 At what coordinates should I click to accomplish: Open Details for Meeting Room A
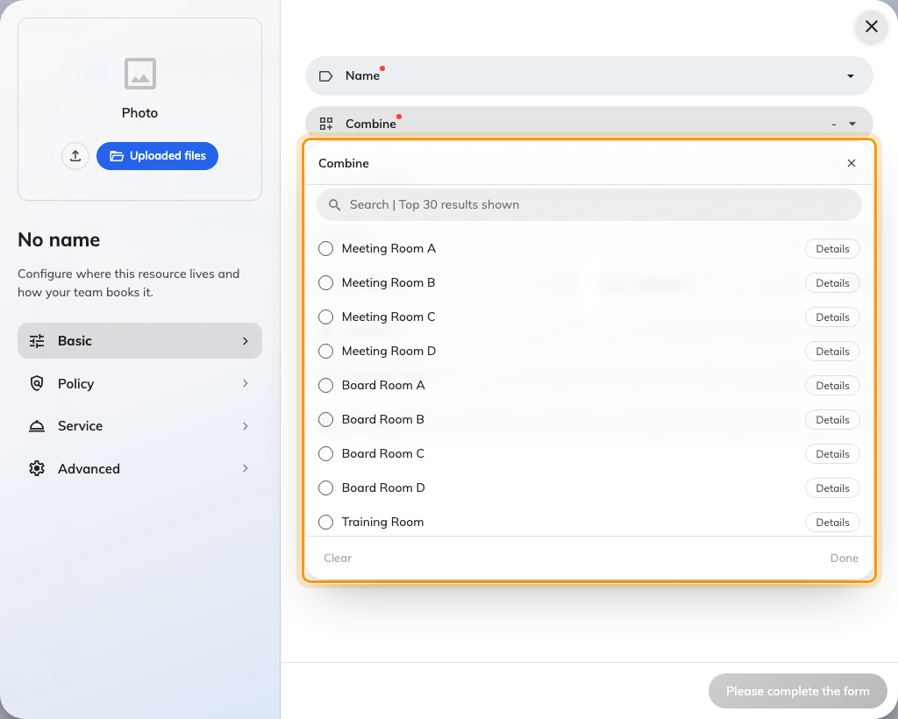click(x=832, y=249)
